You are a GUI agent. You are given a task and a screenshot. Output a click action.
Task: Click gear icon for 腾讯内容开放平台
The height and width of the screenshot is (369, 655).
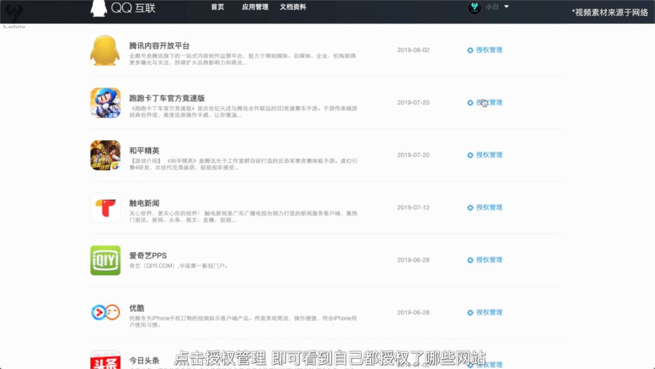point(470,50)
